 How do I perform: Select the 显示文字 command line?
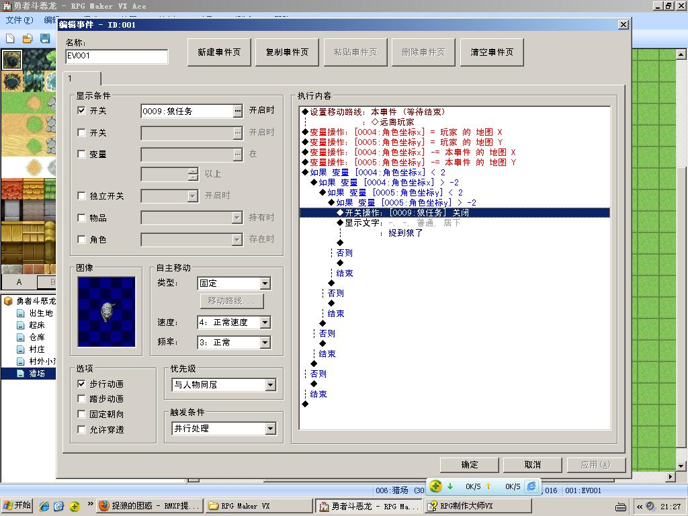click(x=455, y=223)
